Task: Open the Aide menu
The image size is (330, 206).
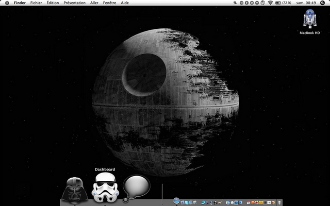Action: point(125,3)
